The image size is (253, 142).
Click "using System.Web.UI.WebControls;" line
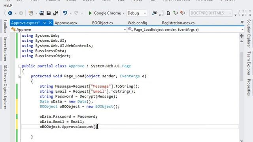57,46
